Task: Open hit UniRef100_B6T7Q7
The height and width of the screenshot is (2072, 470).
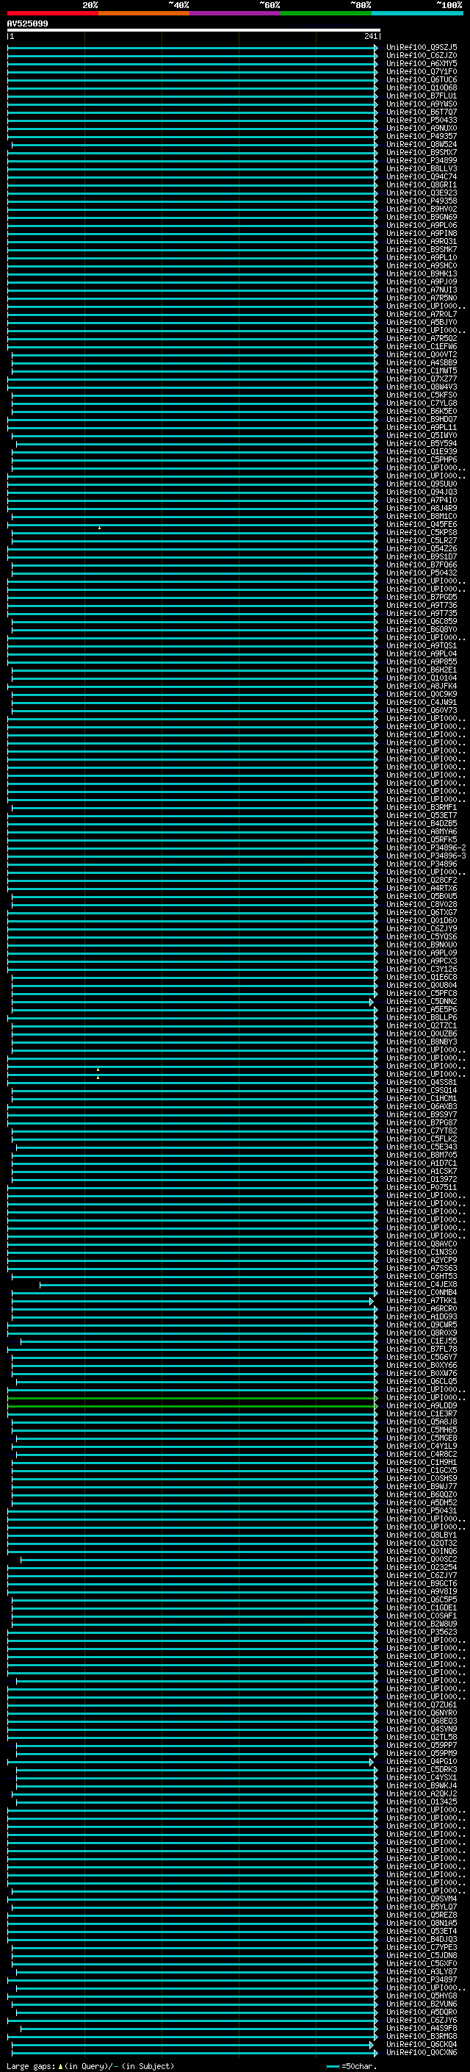Action: click(422, 112)
